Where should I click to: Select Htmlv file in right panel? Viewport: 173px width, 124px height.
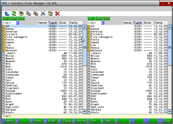[127, 112]
